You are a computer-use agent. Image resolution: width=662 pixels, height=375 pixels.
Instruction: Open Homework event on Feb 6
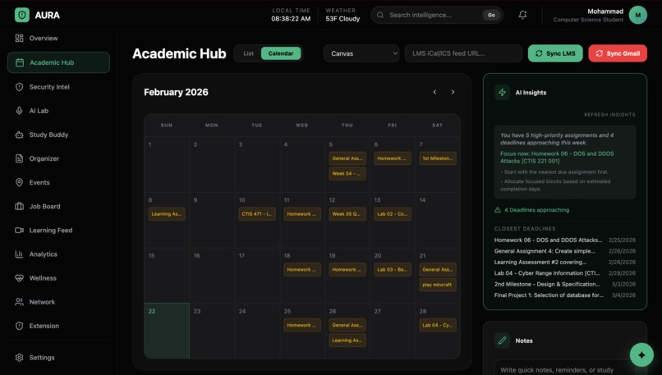click(393, 158)
